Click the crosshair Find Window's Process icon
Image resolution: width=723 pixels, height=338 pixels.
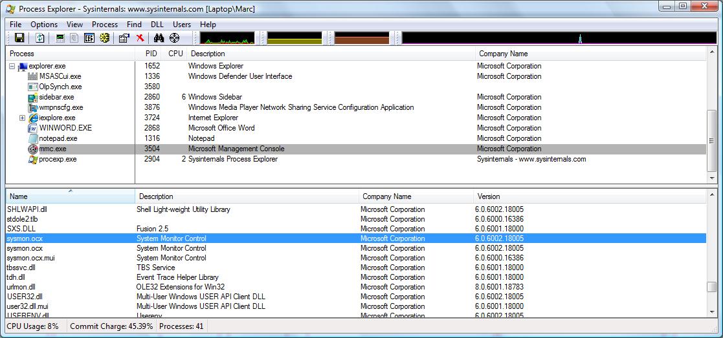pyautogui.click(x=174, y=38)
